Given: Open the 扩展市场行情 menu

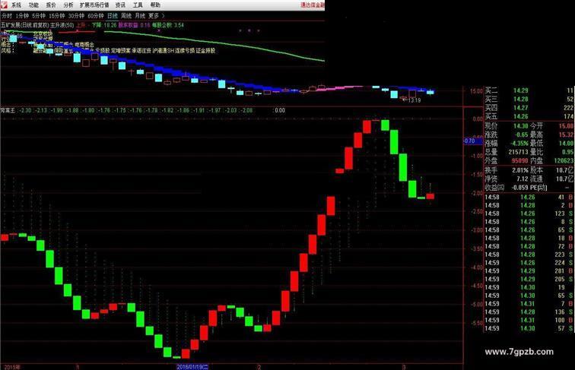Looking at the screenshot, I should (x=94, y=5).
